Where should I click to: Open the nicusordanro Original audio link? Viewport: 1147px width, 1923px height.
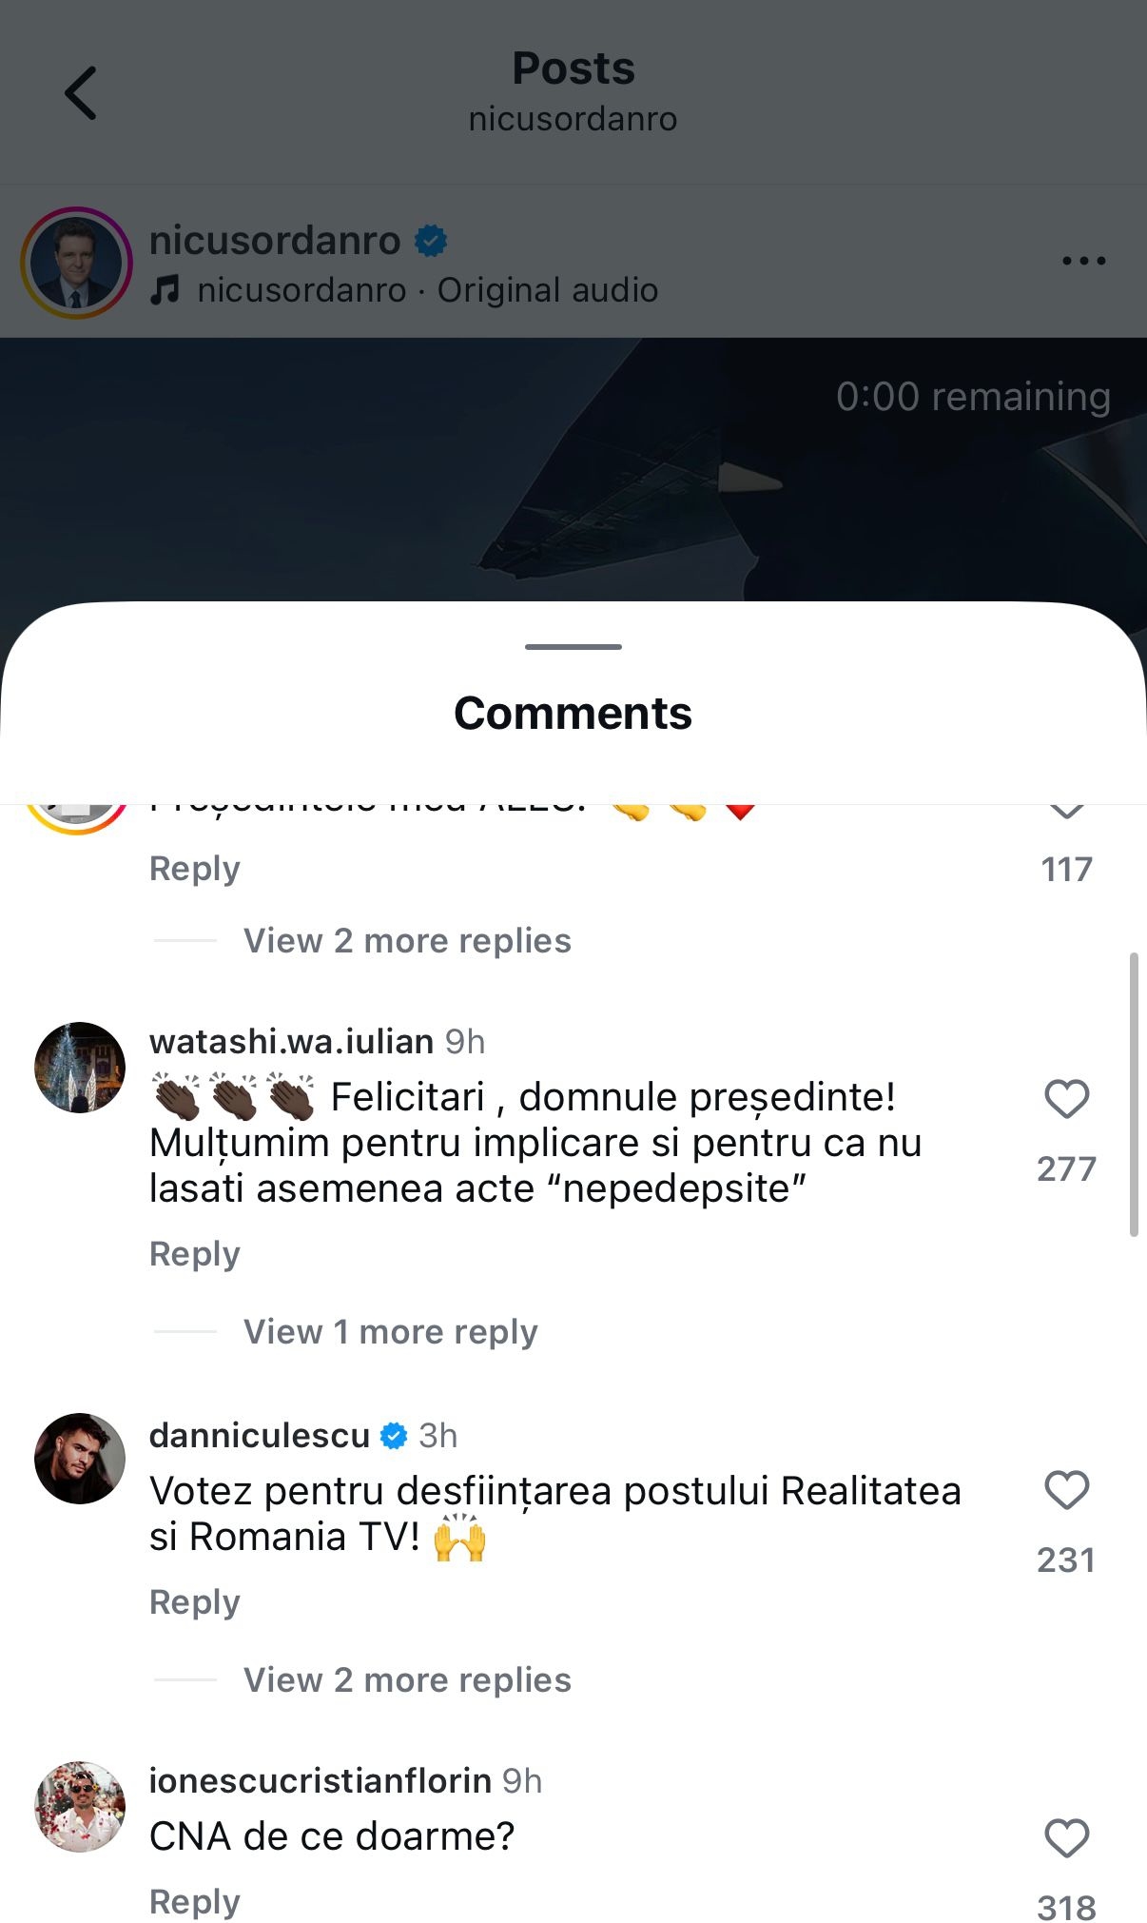(427, 290)
